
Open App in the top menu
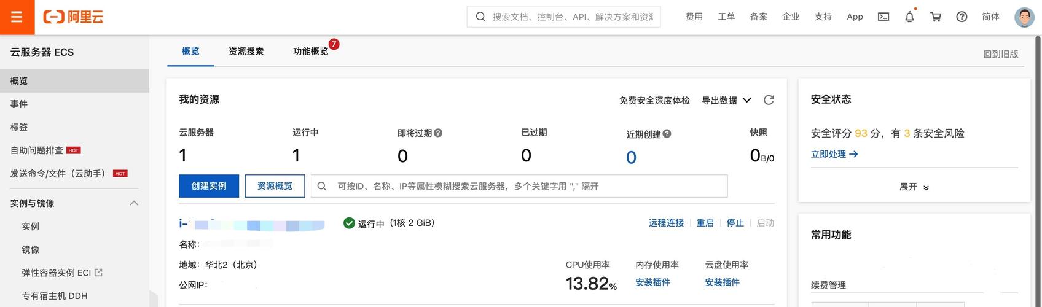(855, 17)
